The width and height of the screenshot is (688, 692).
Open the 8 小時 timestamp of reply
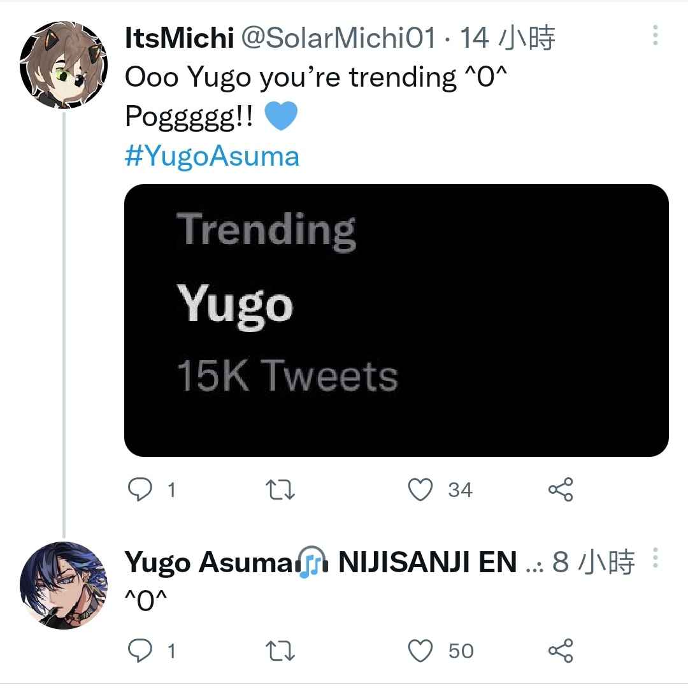[x=594, y=562]
